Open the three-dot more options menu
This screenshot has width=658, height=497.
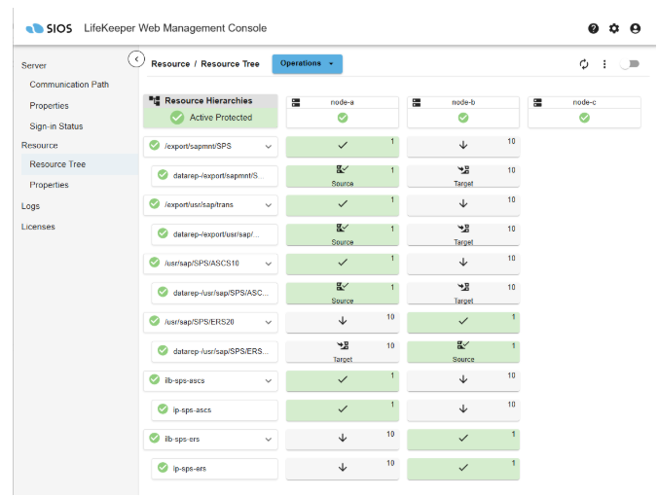[x=604, y=64]
